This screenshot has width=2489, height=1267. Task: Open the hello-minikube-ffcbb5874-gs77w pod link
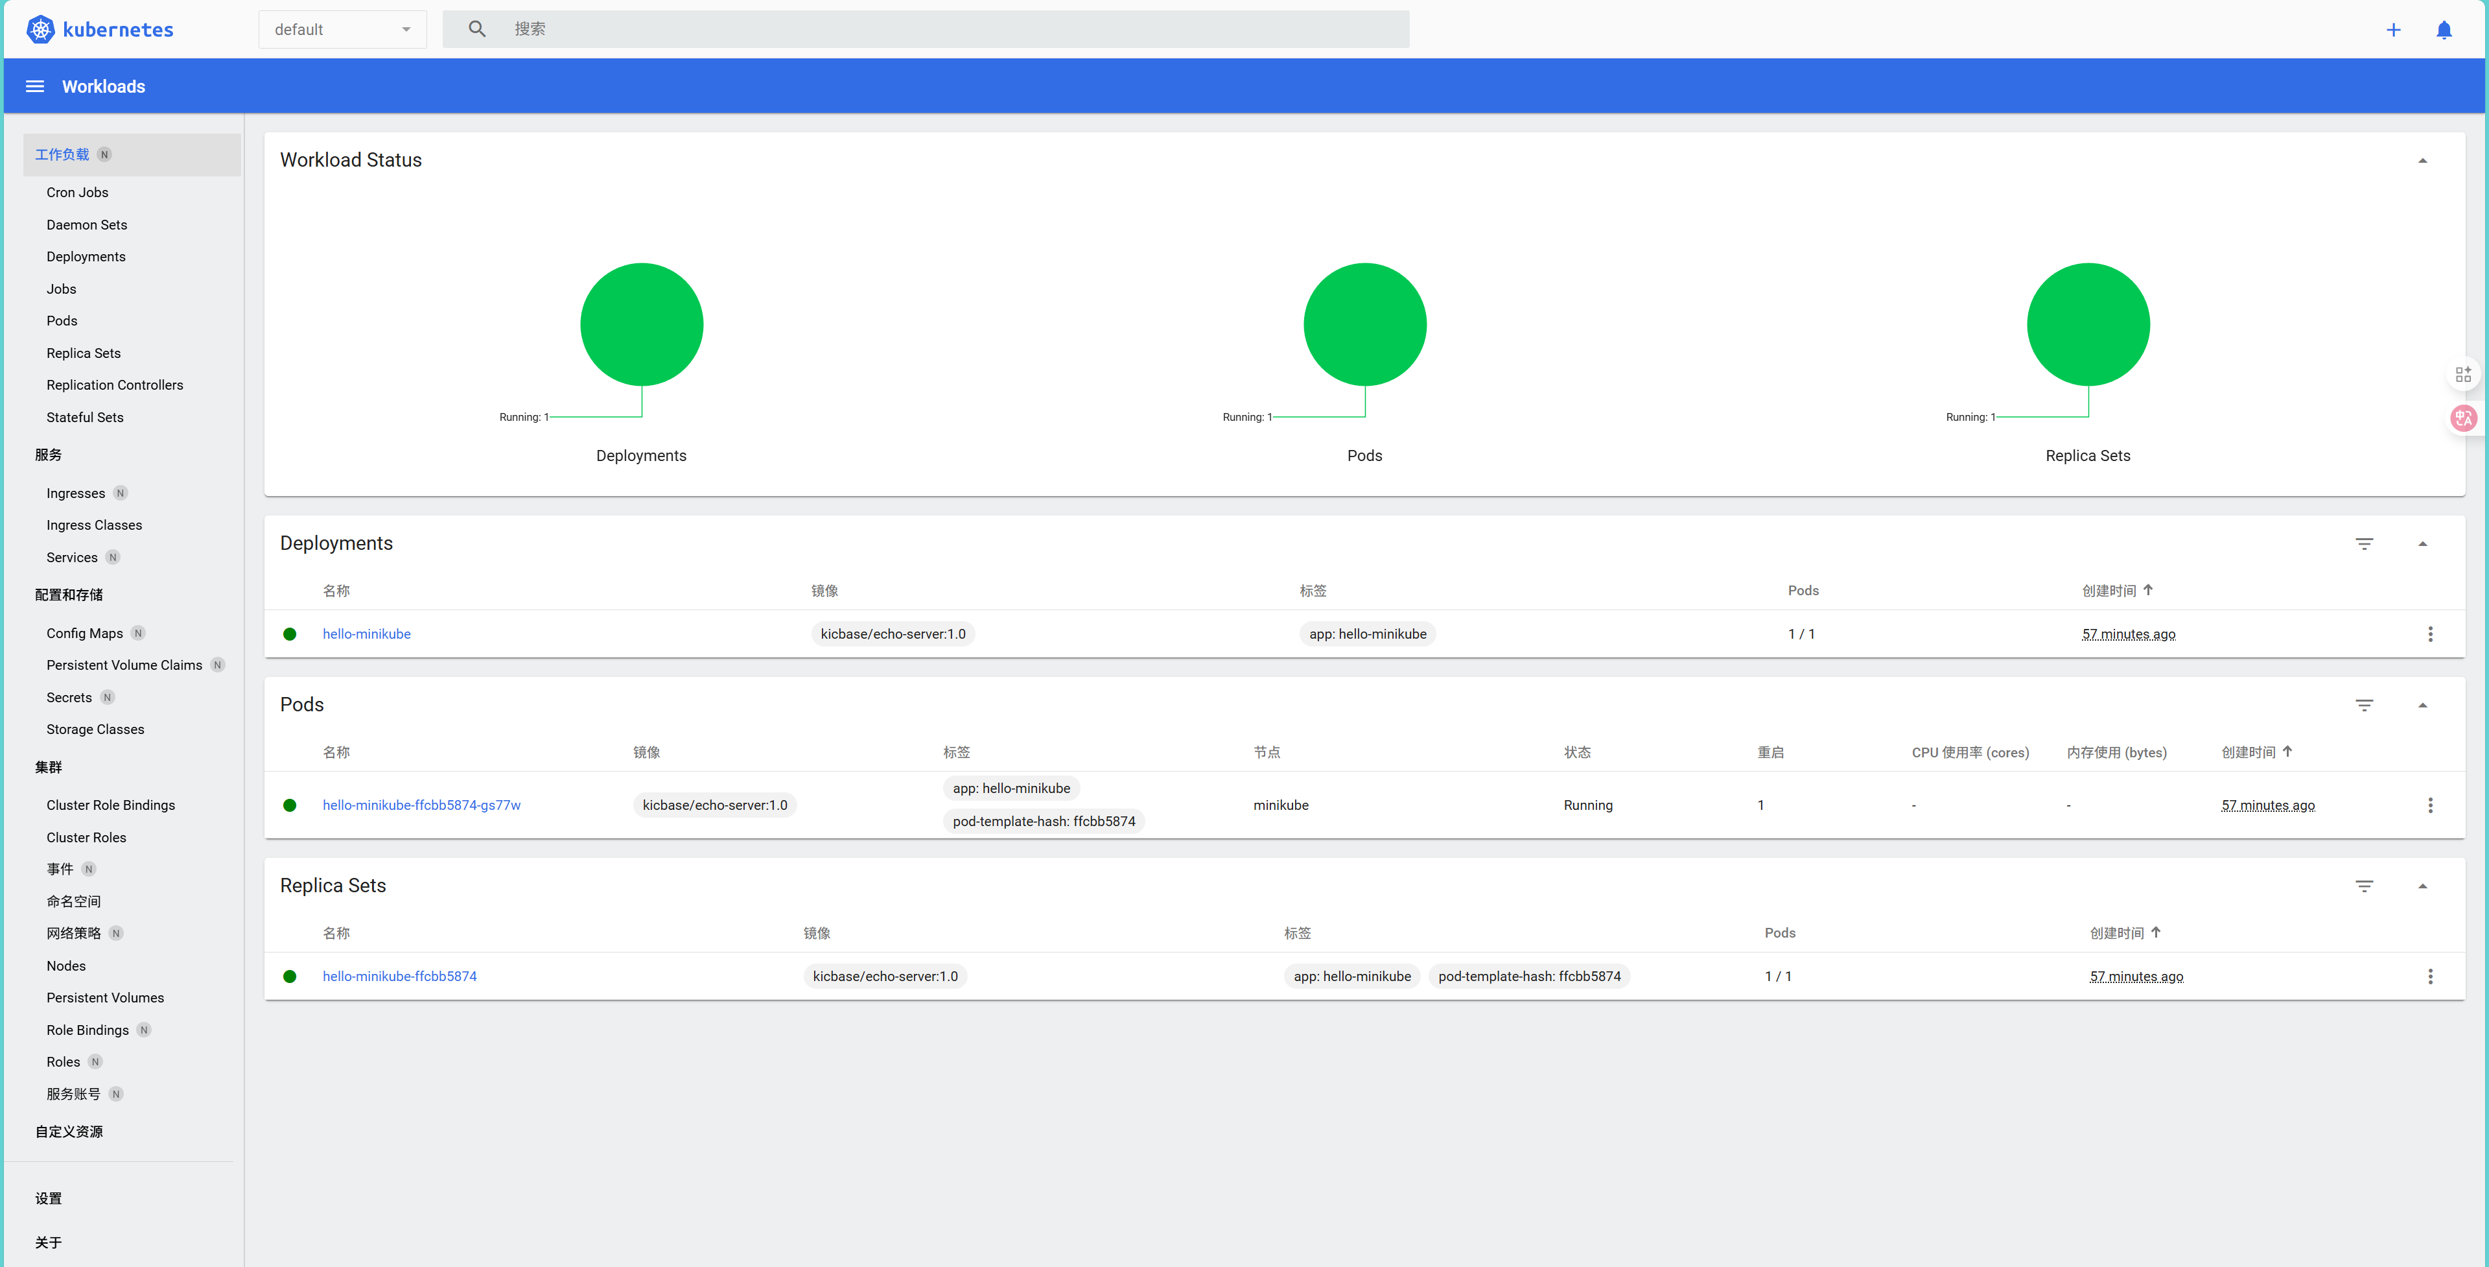(421, 805)
